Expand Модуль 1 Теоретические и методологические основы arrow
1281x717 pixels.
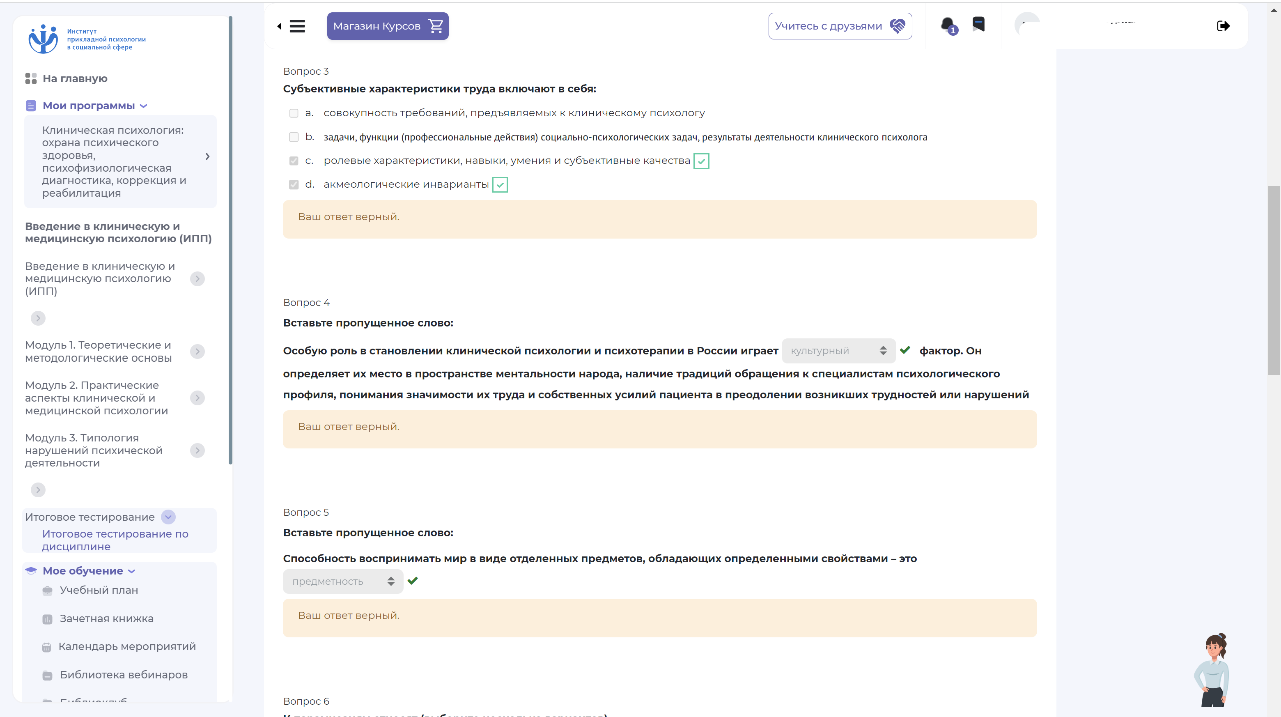(x=197, y=352)
